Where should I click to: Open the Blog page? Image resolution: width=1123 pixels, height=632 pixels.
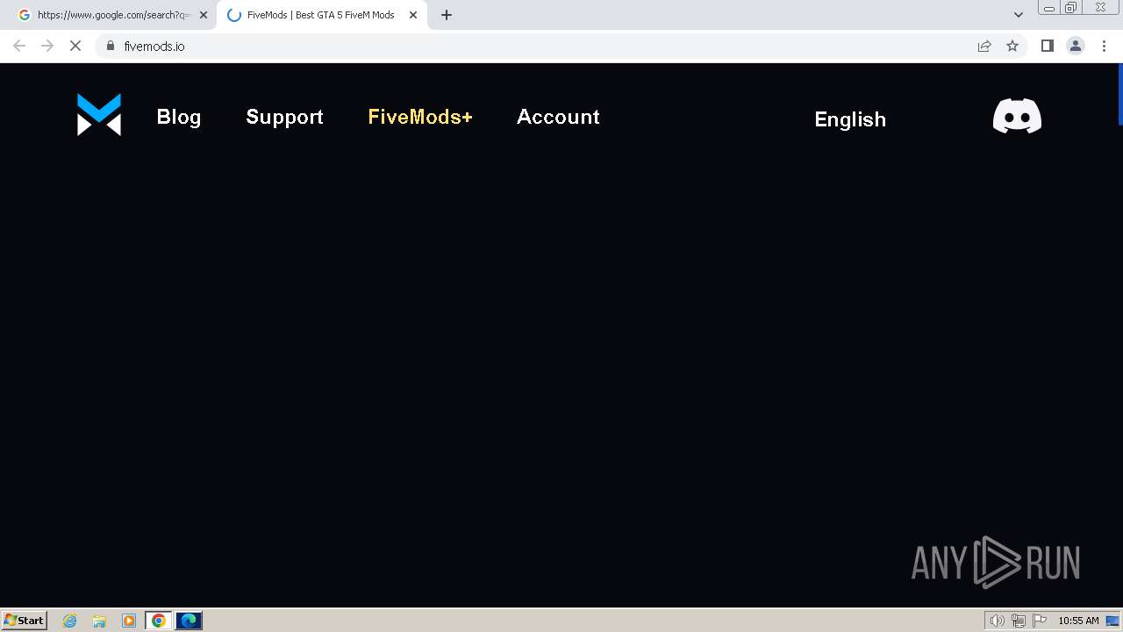point(179,117)
